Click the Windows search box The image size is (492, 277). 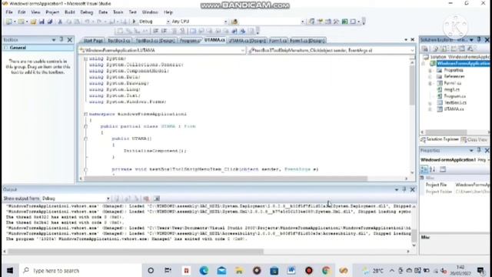(x=81, y=270)
